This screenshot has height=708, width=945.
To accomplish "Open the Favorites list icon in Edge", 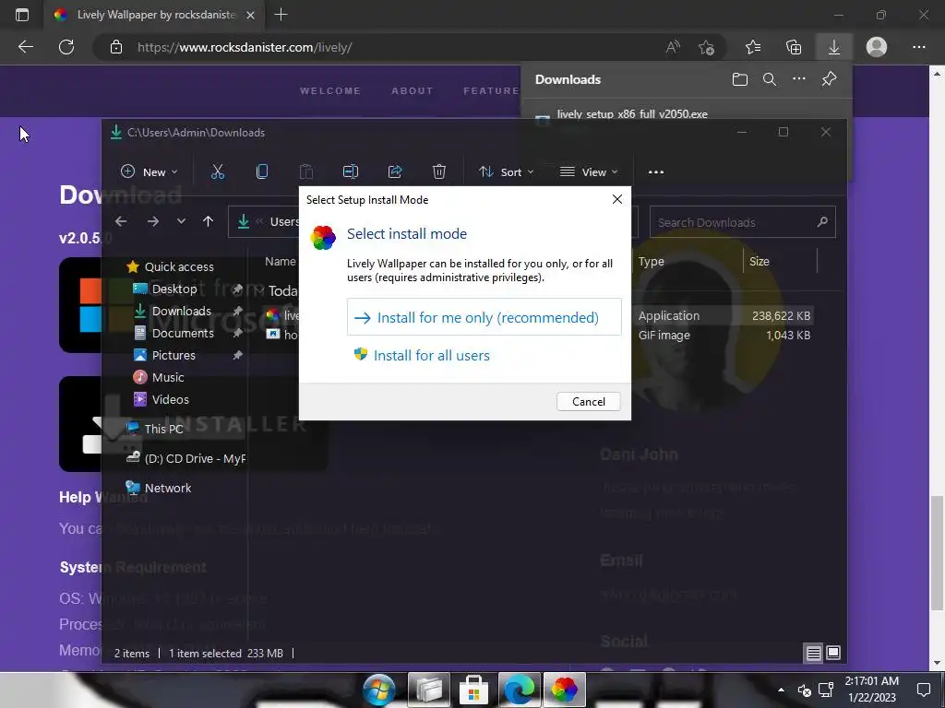I will point(753,47).
